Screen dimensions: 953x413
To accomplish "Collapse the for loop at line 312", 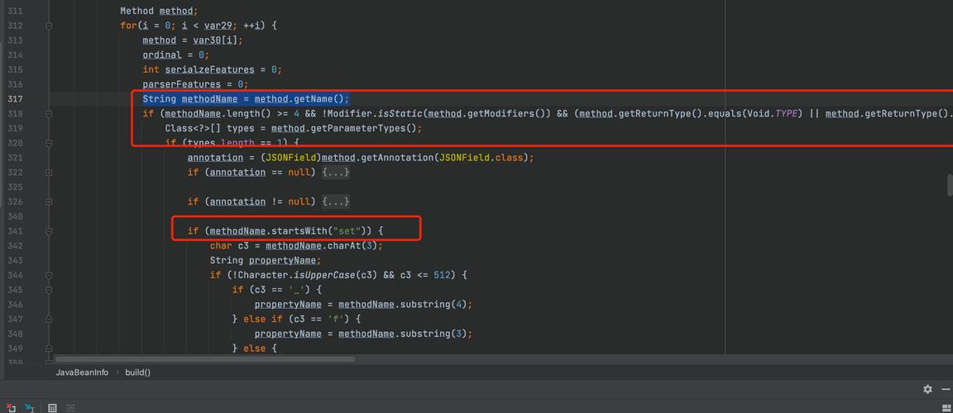I will point(49,26).
